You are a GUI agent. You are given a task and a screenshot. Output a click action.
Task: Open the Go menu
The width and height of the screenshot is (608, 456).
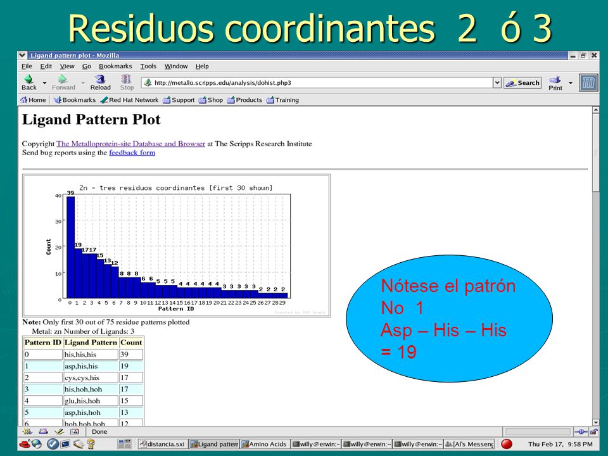click(87, 66)
